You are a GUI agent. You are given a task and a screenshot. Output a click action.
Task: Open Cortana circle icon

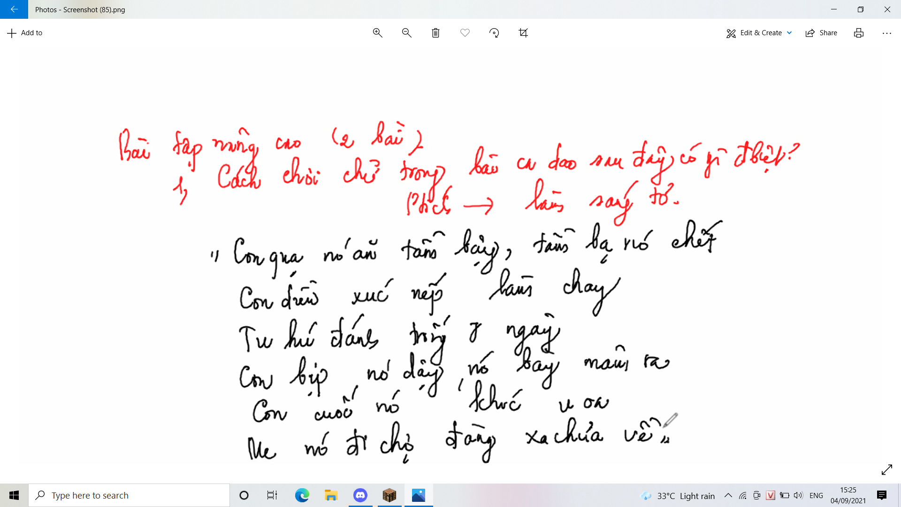[244, 495]
